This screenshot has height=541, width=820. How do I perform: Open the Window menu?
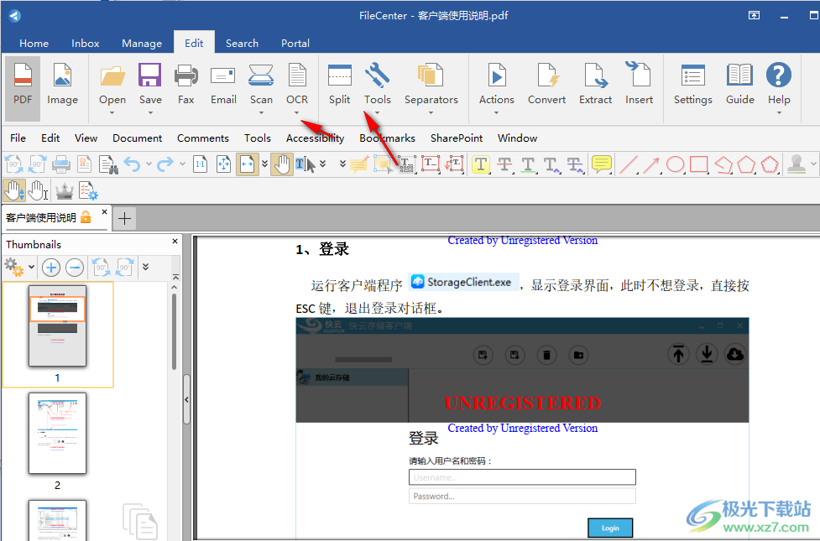point(517,138)
